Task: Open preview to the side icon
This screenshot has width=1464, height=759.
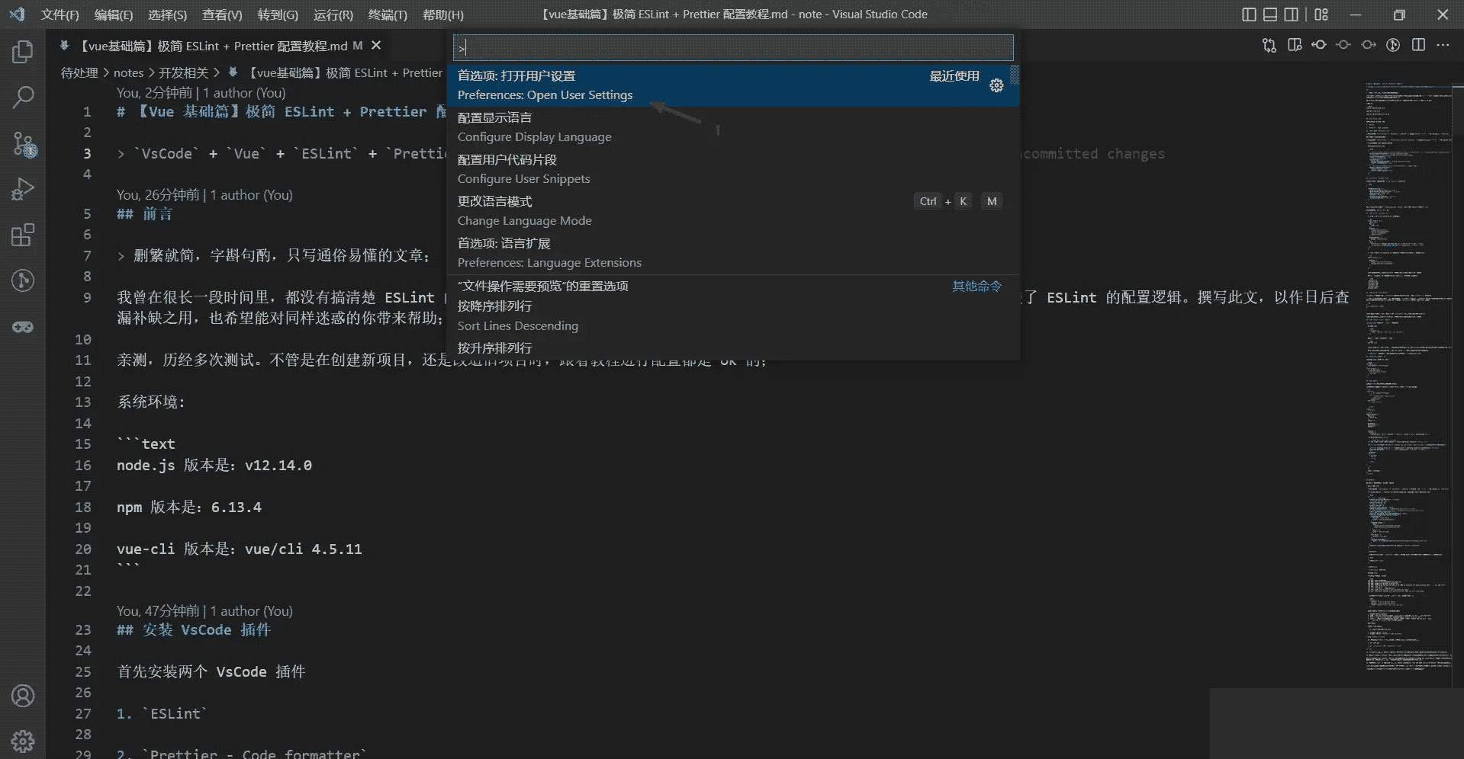Action: click(1295, 46)
